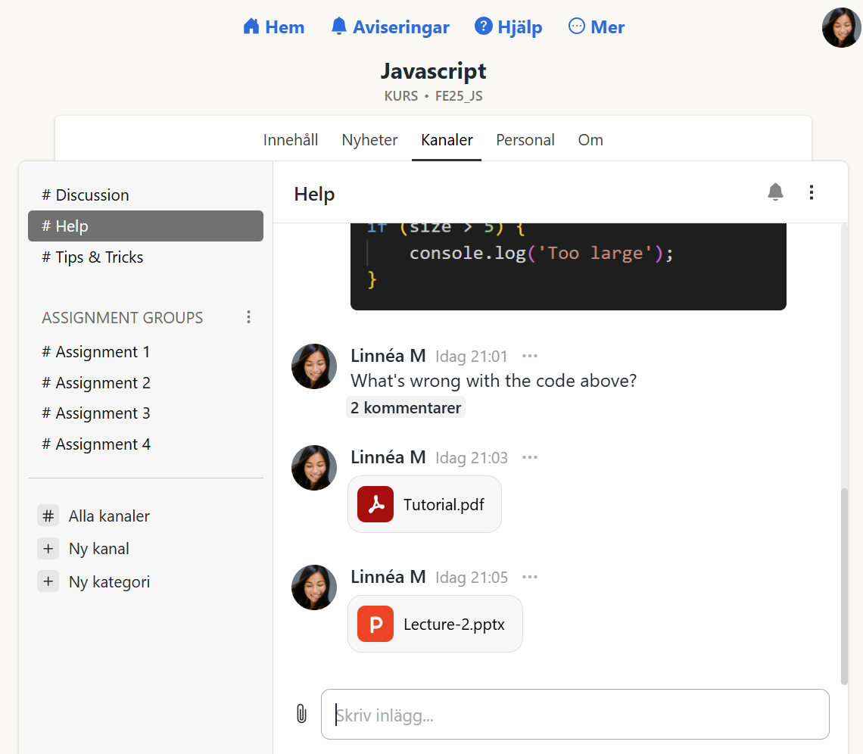The height and width of the screenshot is (754, 863).
Task: Open the Help channel three-dot options menu
Action: (812, 192)
